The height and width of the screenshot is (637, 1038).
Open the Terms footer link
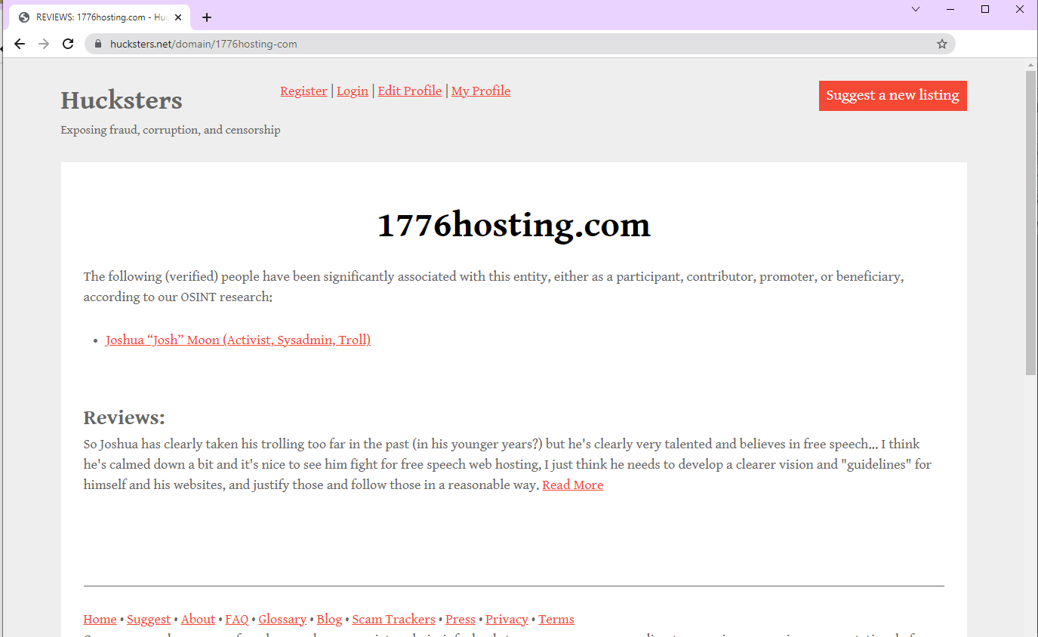click(x=556, y=619)
